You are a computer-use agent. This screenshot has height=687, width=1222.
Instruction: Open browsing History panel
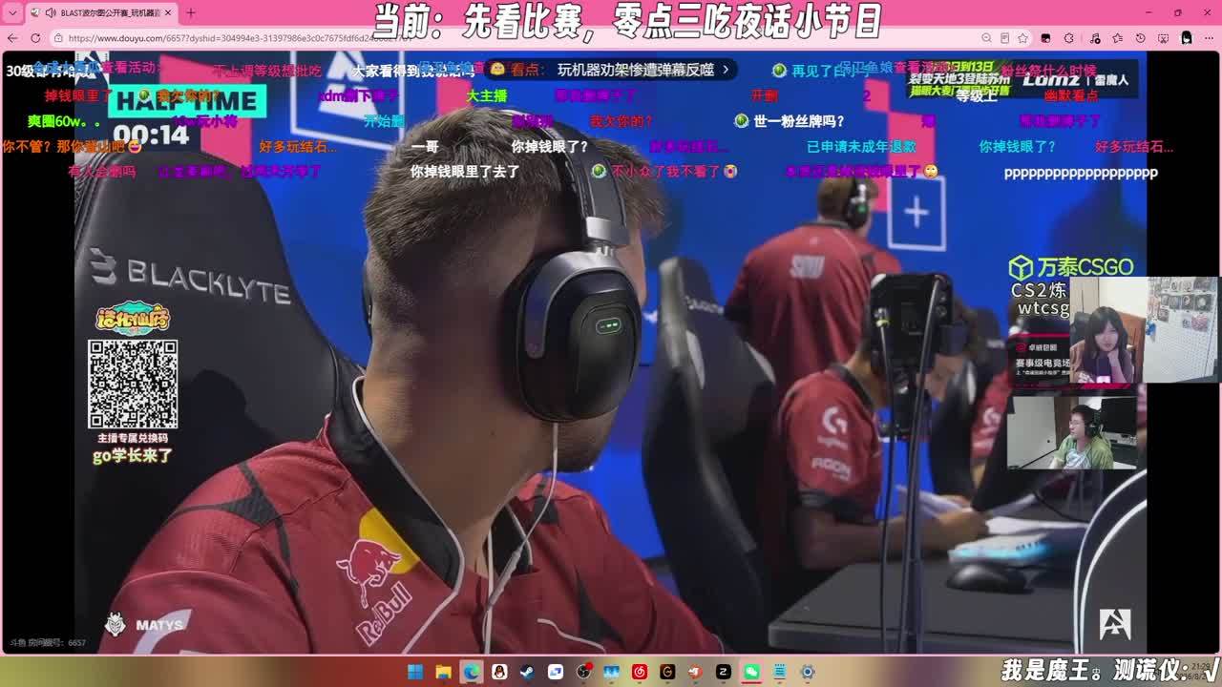(x=1140, y=38)
